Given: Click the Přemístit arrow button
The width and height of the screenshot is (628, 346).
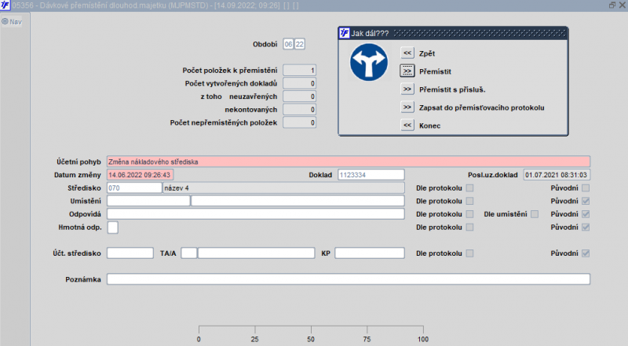Looking at the screenshot, I should [x=407, y=71].
